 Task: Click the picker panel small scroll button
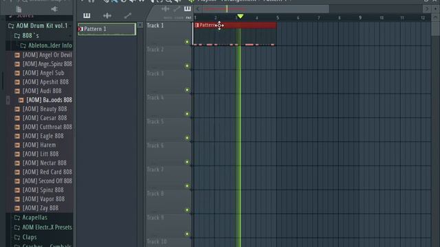tap(140, 25)
